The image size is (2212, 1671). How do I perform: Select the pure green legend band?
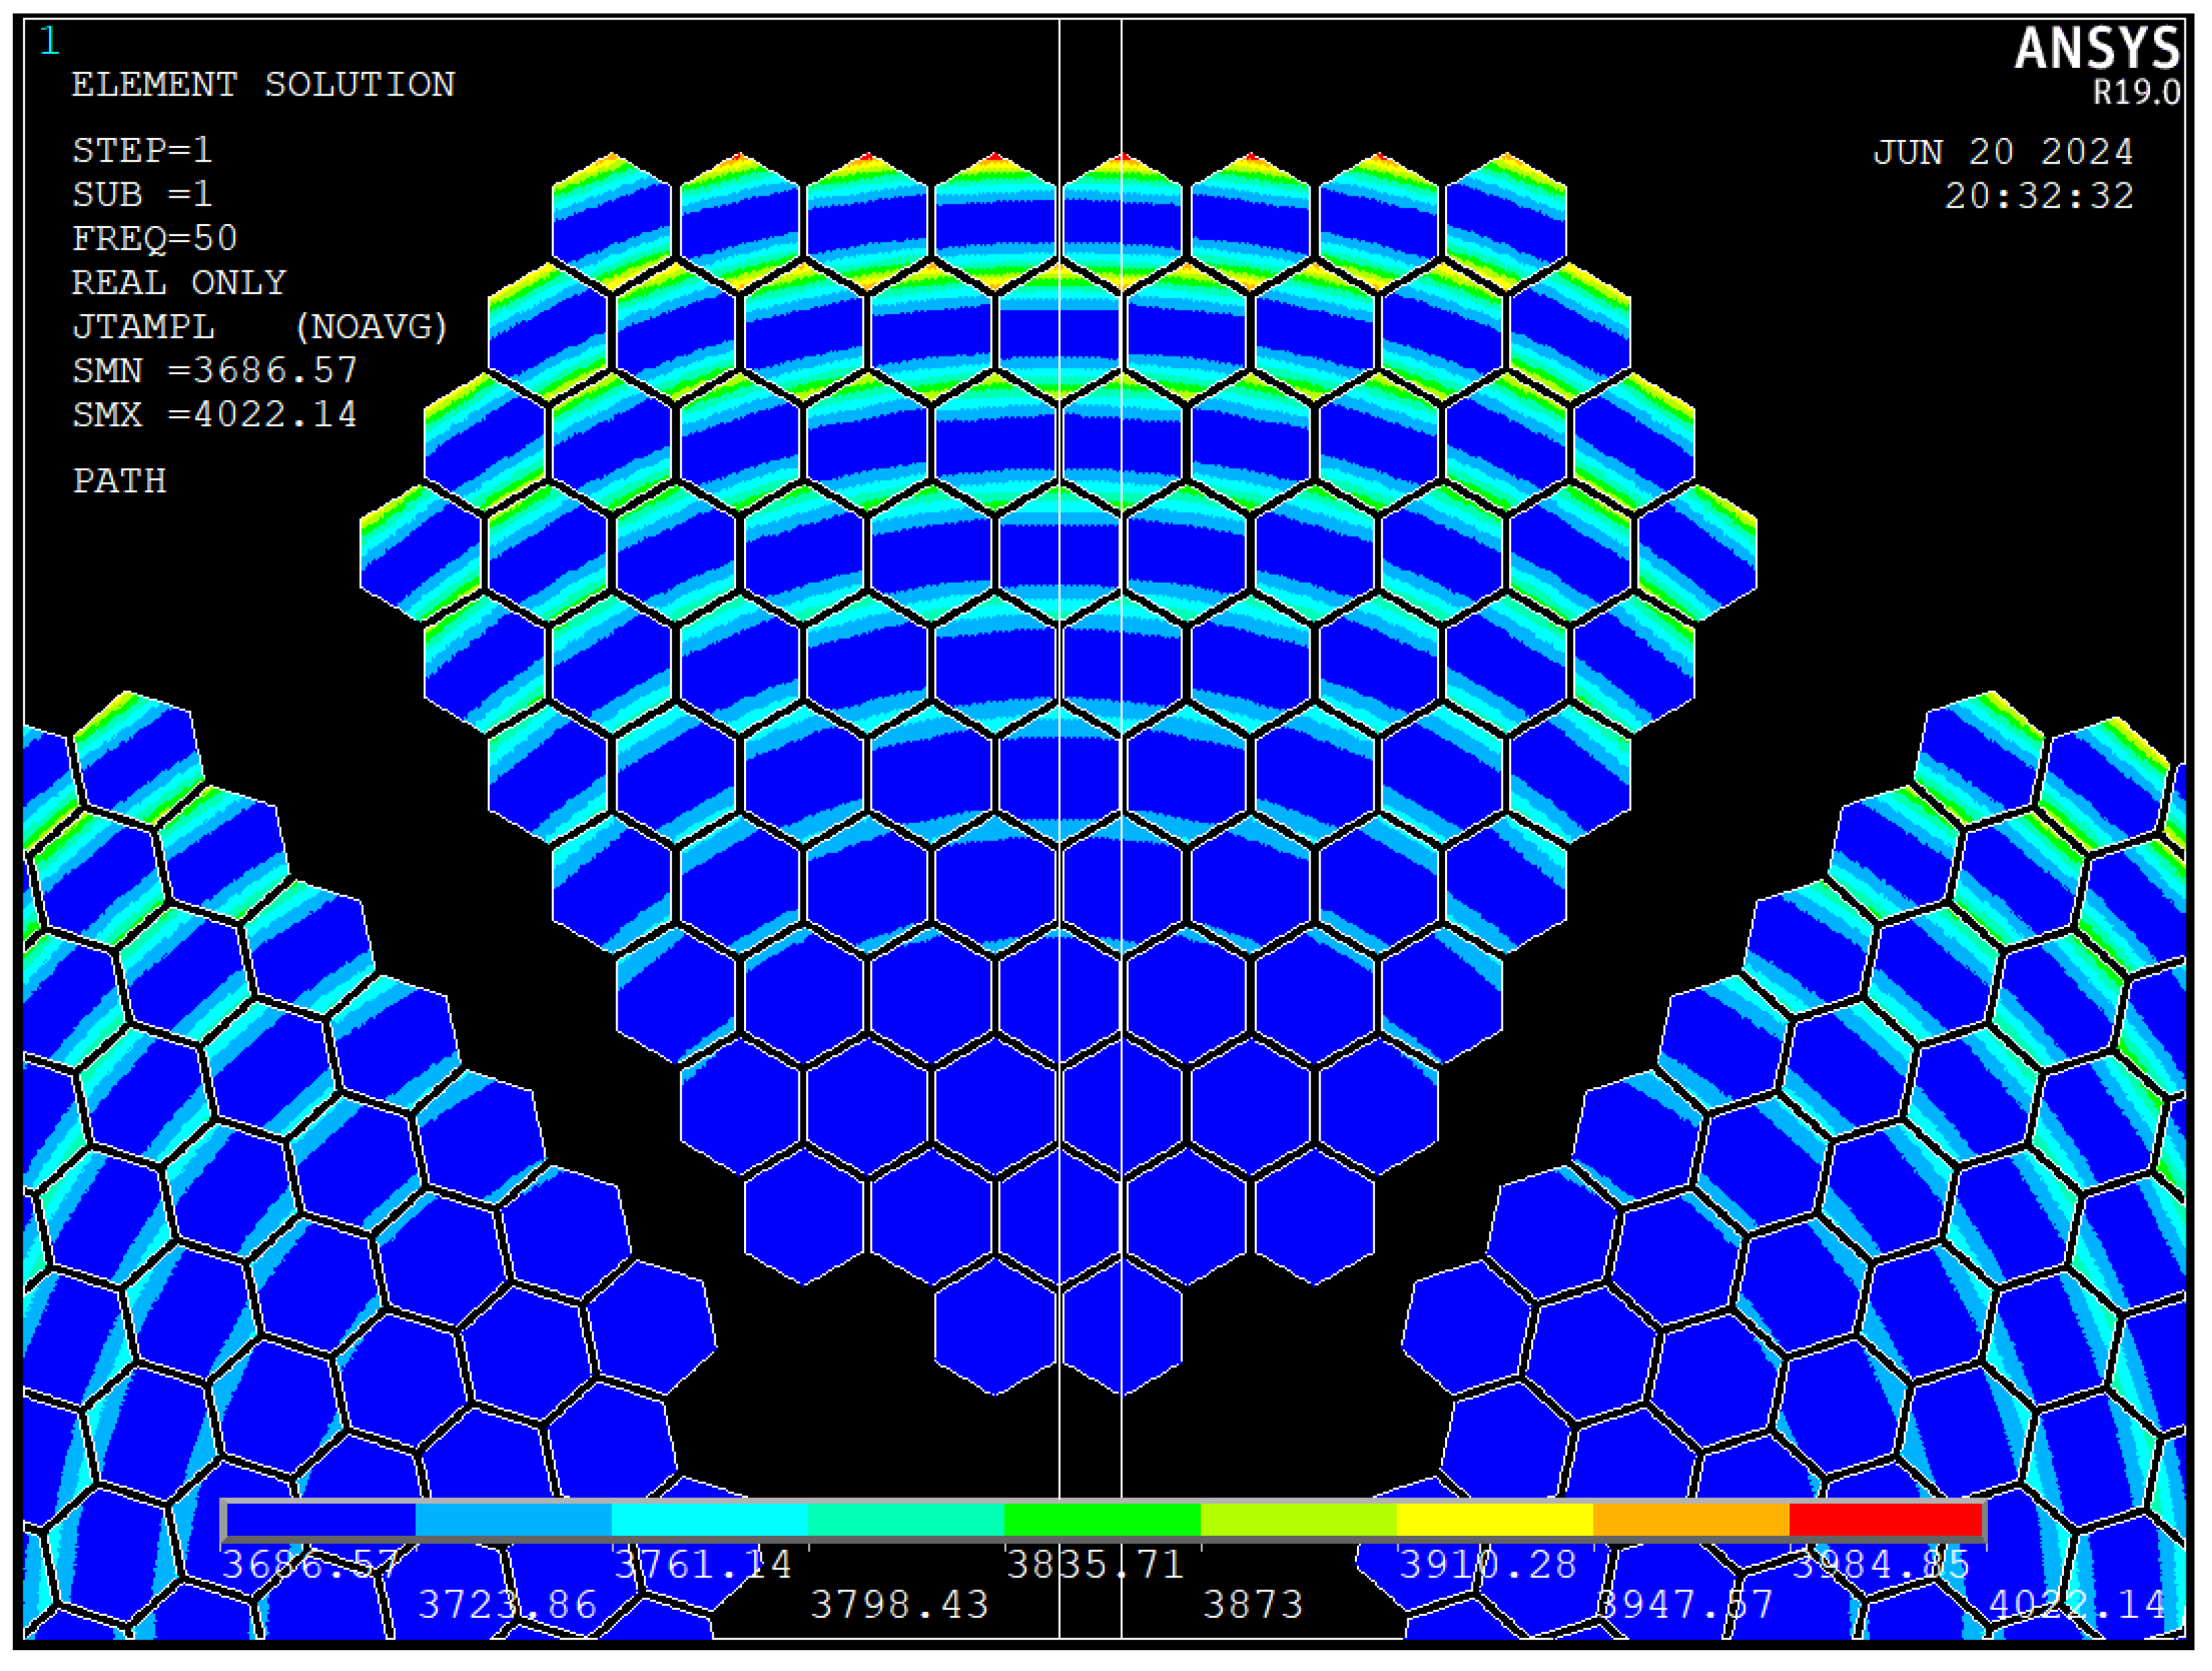tap(1102, 1520)
